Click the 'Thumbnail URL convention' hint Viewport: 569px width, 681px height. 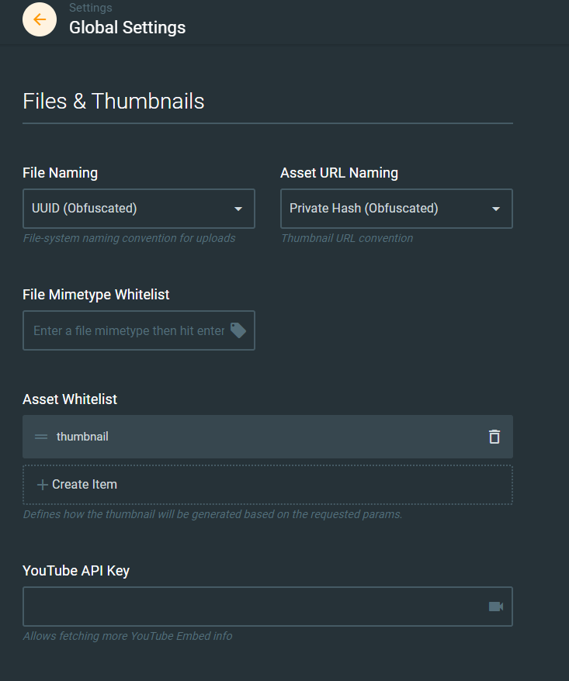pos(347,238)
